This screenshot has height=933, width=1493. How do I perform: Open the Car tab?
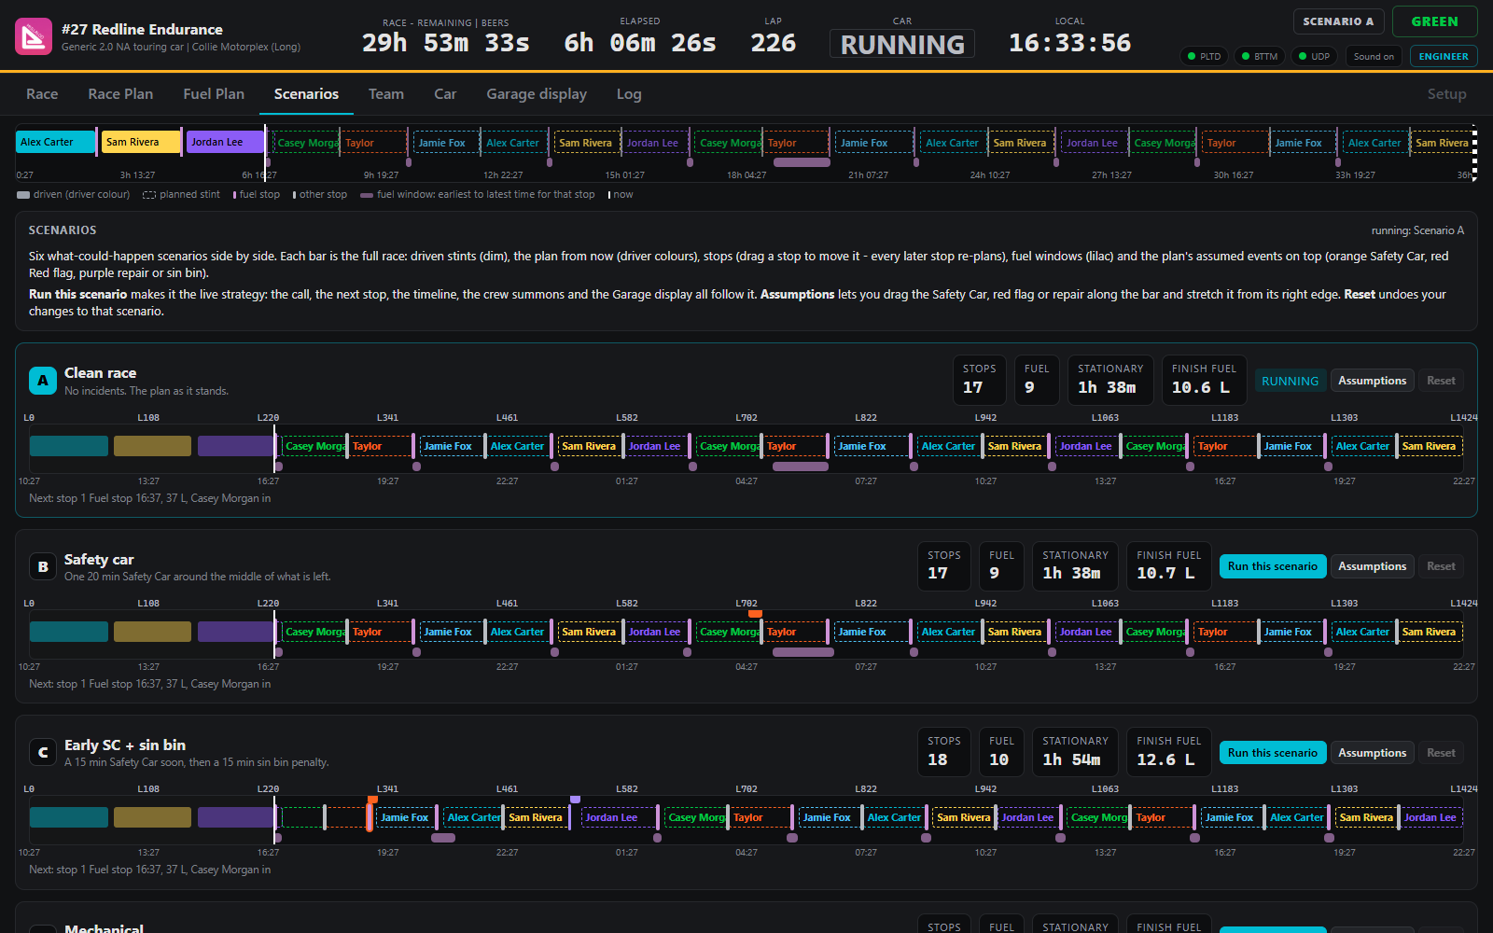coord(445,94)
